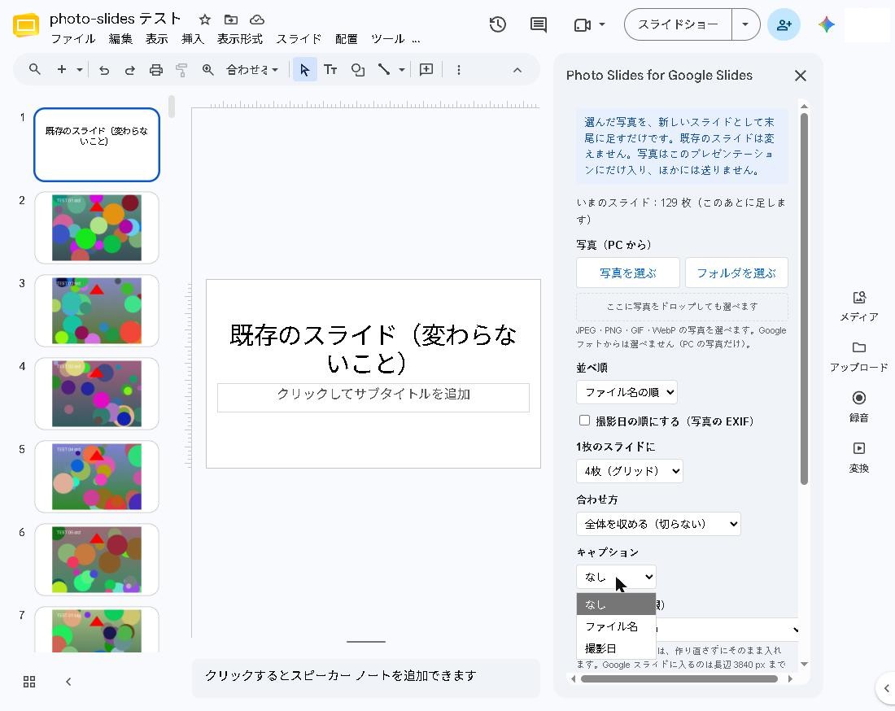The height and width of the screenshot is (711, 895).
Task: Click the sidebar vertical scrollbar
Action: point(804,299)
